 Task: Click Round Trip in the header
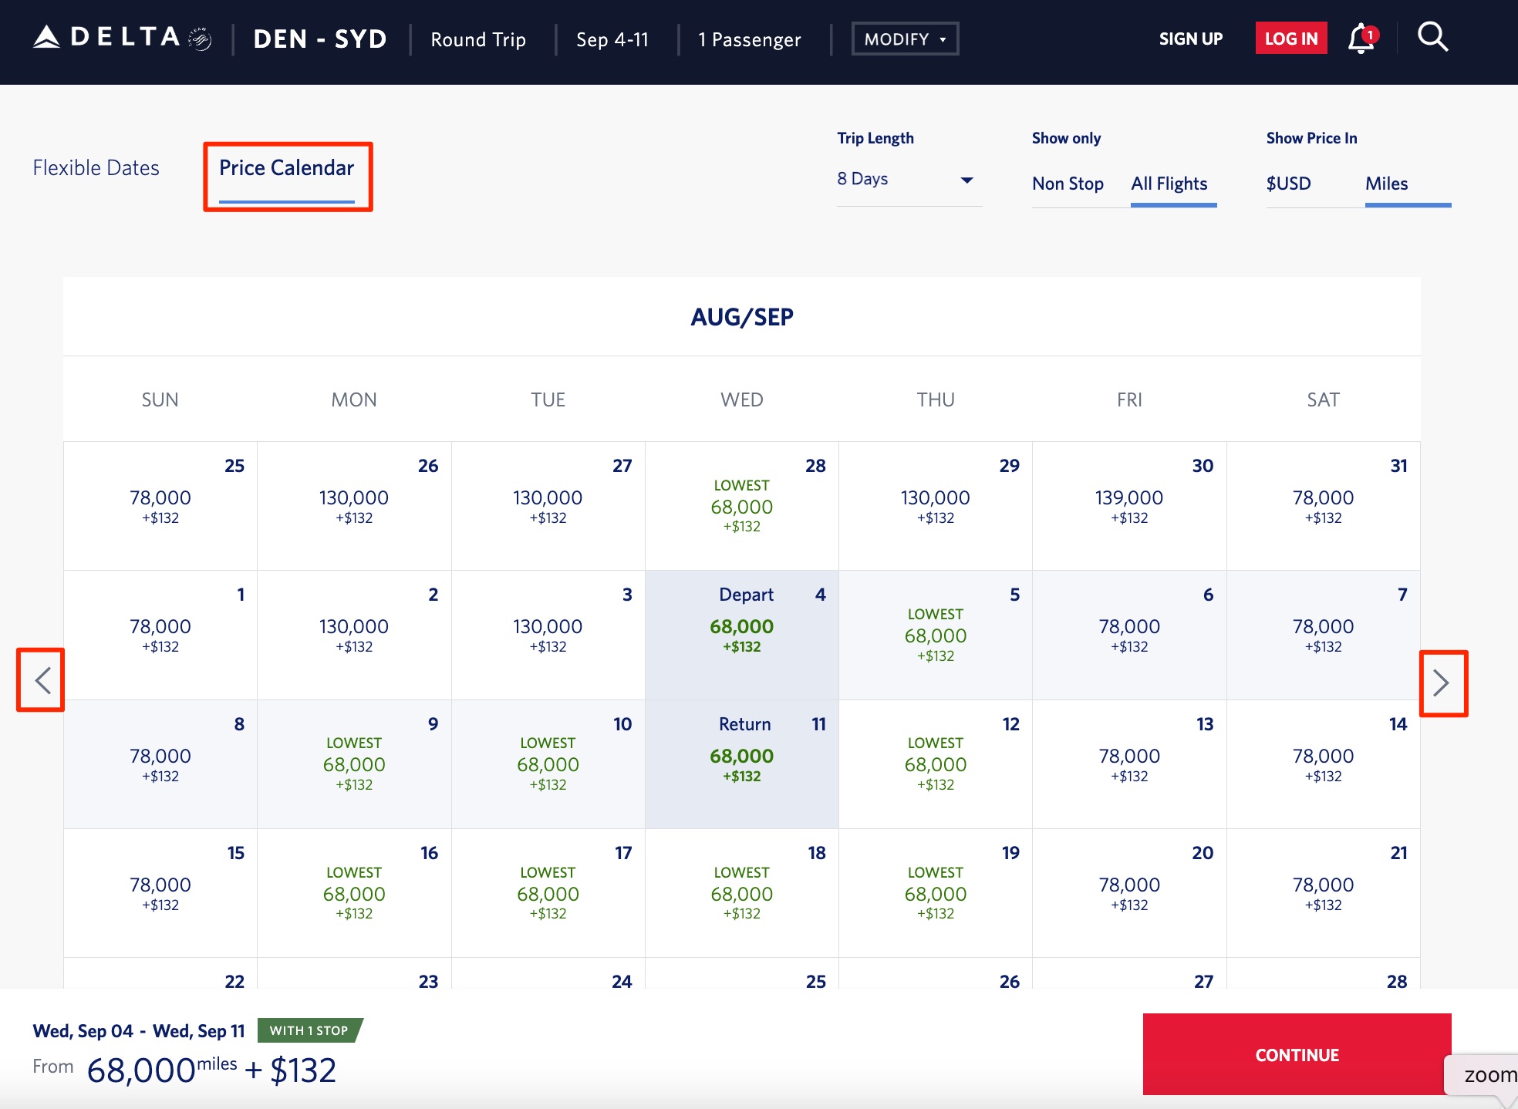[x=478, y=39]
